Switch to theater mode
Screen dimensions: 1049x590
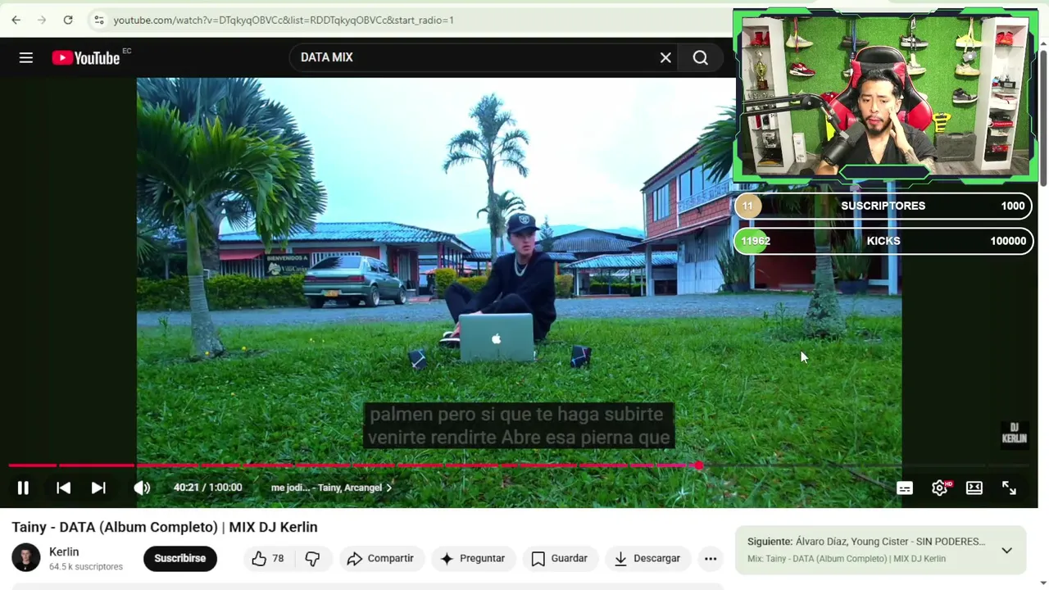click(974, 488)
